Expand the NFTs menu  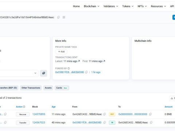click(142, 6)
